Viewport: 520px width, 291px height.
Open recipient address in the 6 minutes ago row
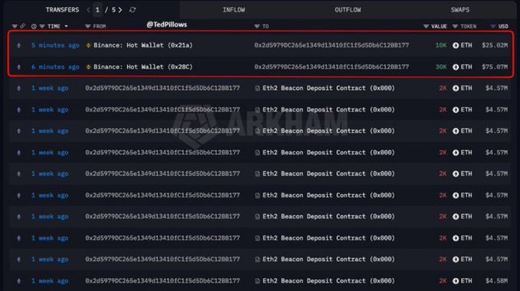pos(332,66)
